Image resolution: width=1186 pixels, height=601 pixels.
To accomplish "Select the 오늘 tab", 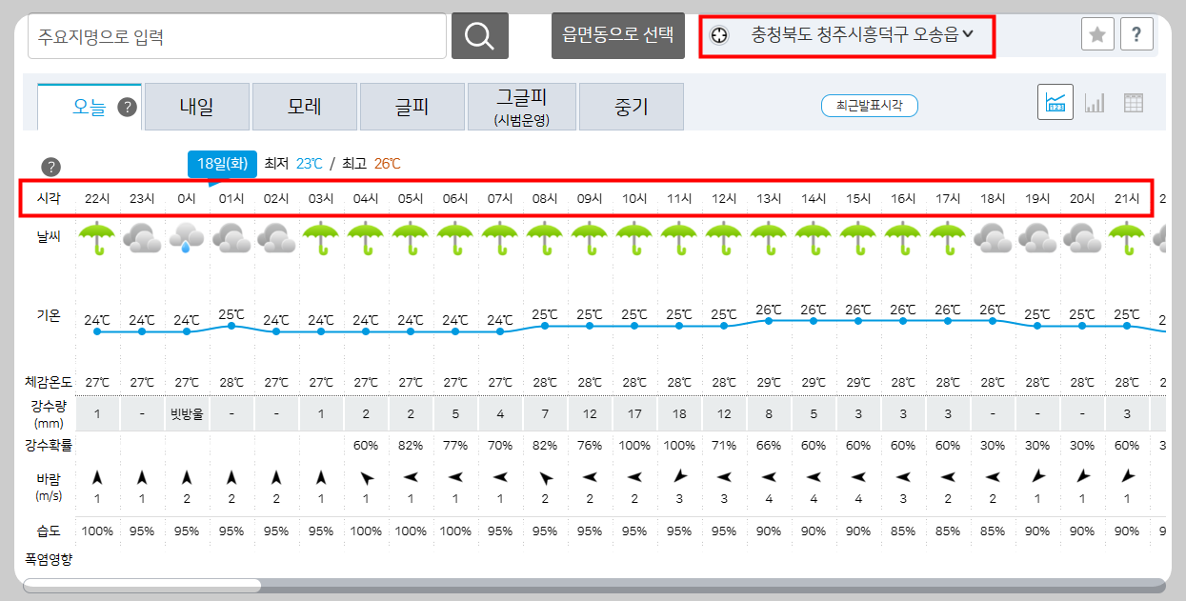I will 90,107.
